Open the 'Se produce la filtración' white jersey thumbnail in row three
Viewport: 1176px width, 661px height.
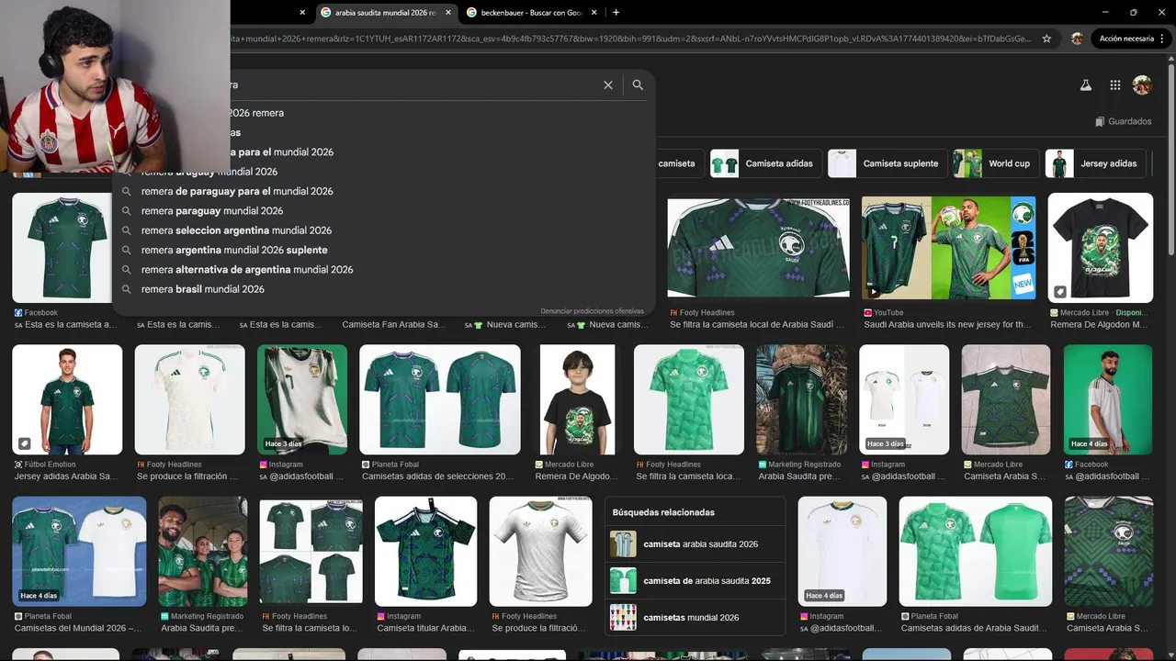(540, 551)
